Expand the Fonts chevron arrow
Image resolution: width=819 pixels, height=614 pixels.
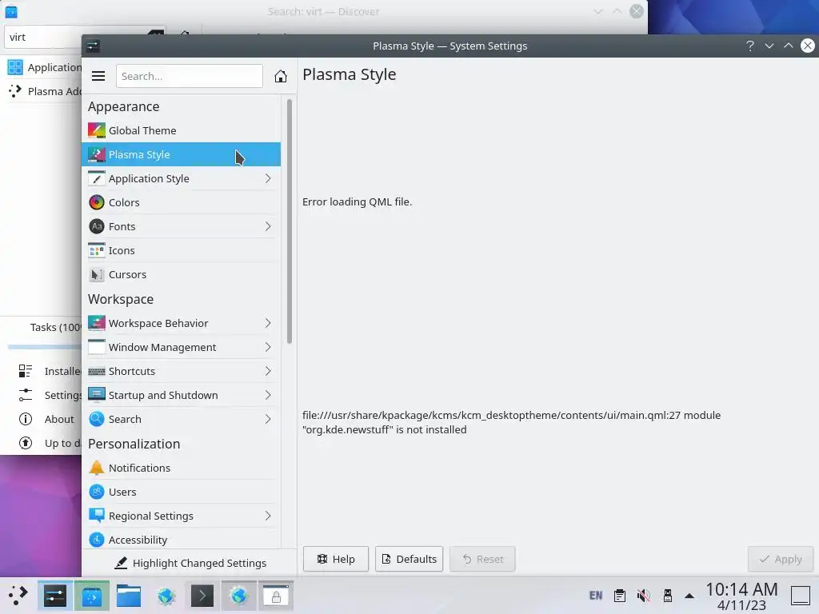[267, 226]
